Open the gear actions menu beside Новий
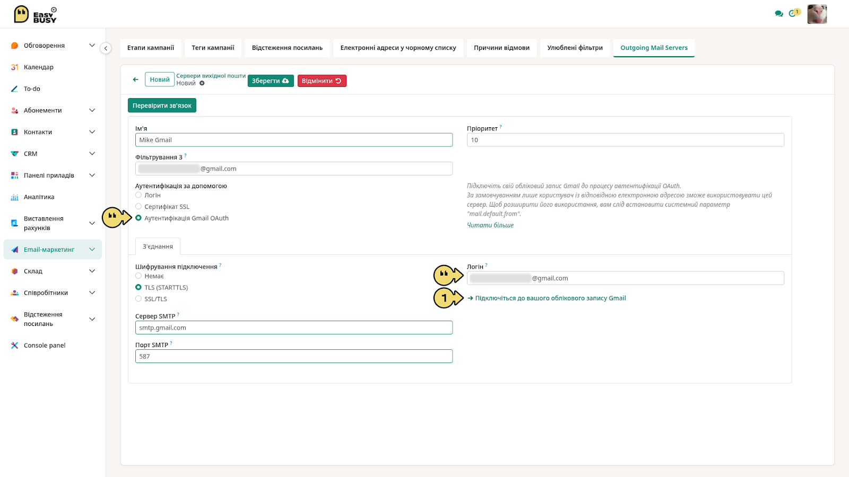This screenshot has height=477, width=849. coord(202,83)
